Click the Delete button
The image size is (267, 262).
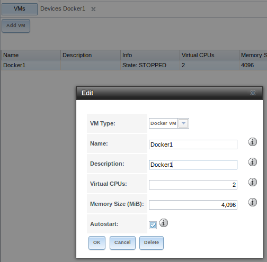point(152,243)
